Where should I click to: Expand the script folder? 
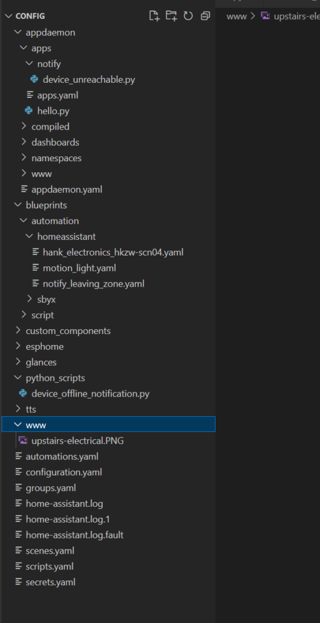(24, 315)
